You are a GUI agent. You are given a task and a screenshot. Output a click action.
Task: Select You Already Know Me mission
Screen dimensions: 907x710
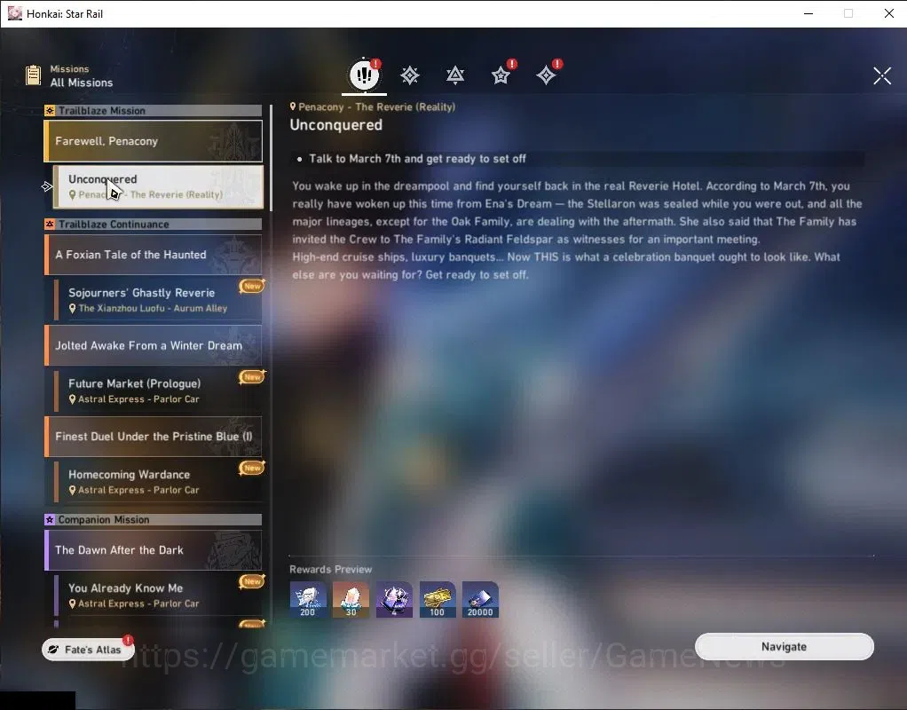tap(158, 595)
